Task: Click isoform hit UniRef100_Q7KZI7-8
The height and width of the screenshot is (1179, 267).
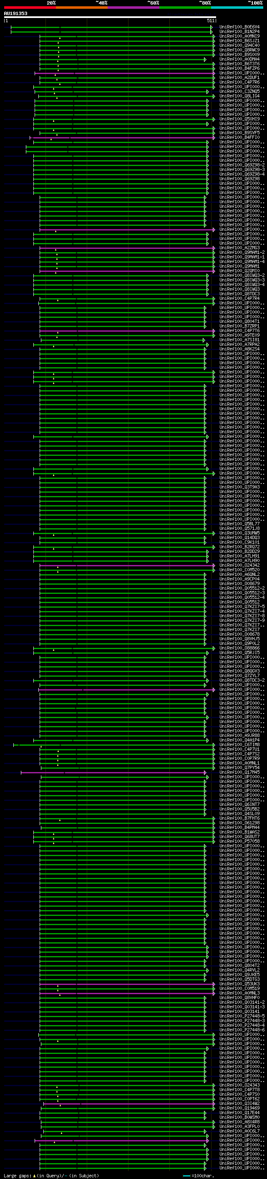Action: click(x=242, y=616)
